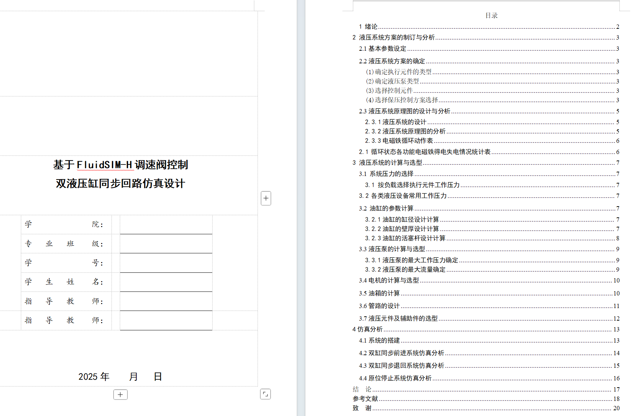Open the contents entry 3.2.1 油缸的缸径设计计算
This screenshot has height=416, width=632.
[492, 220]
